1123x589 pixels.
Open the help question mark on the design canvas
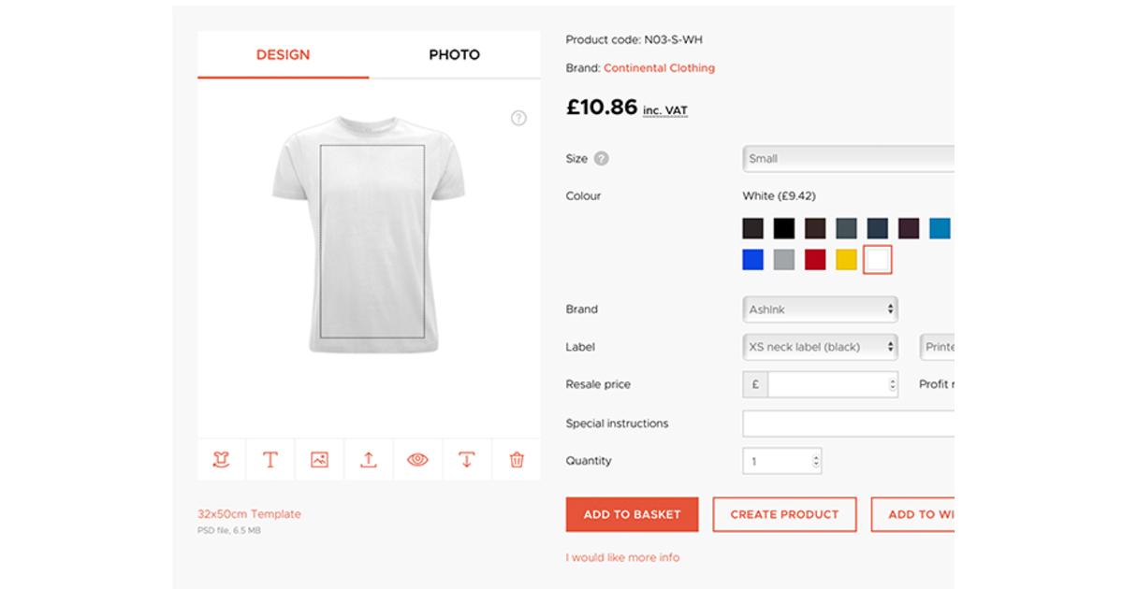518,118
